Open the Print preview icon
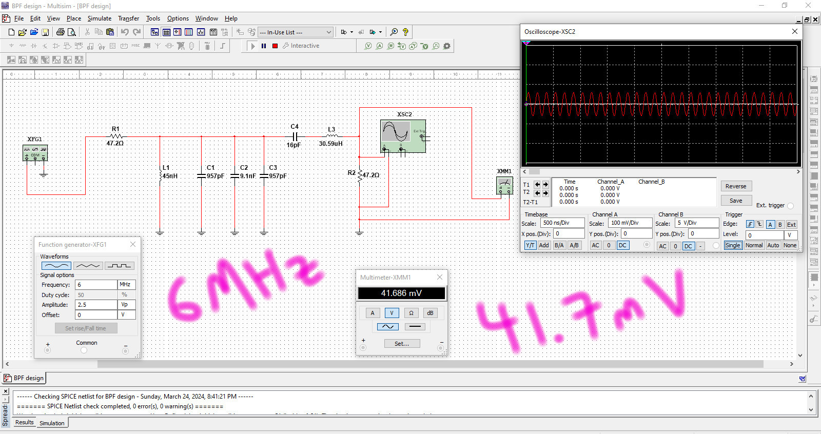The image size is (821, 434). 72,32
